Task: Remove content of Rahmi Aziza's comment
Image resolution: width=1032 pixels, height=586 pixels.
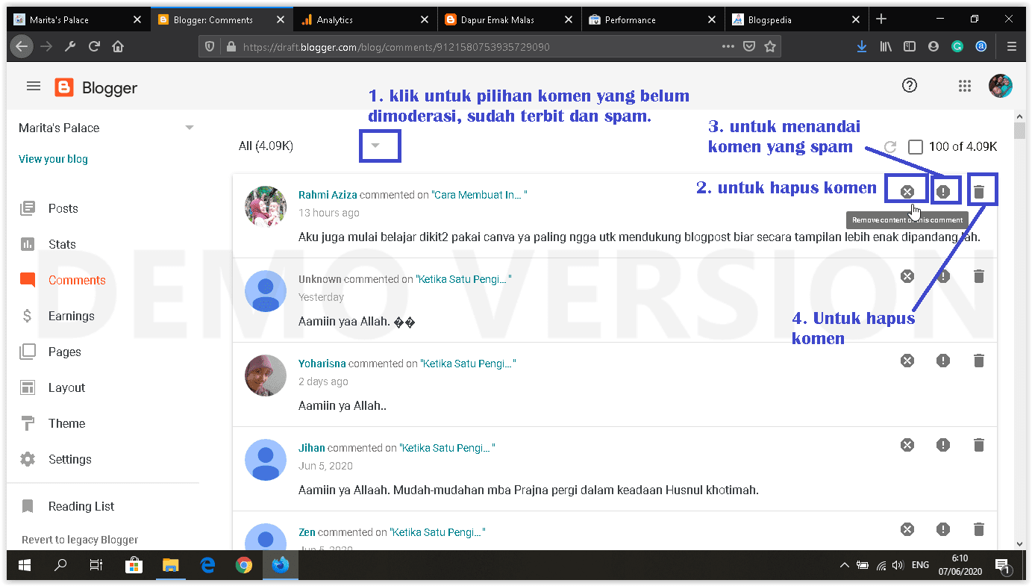Action: coord(907,192)
